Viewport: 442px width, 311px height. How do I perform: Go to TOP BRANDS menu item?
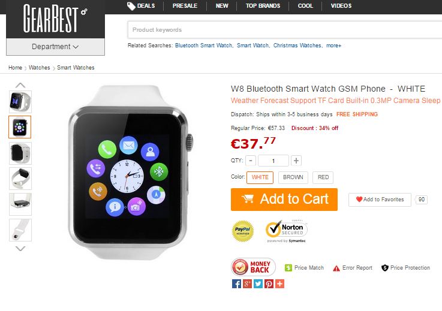pos(263,6)
